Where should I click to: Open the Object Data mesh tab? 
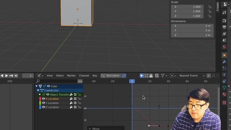[224, 88]
